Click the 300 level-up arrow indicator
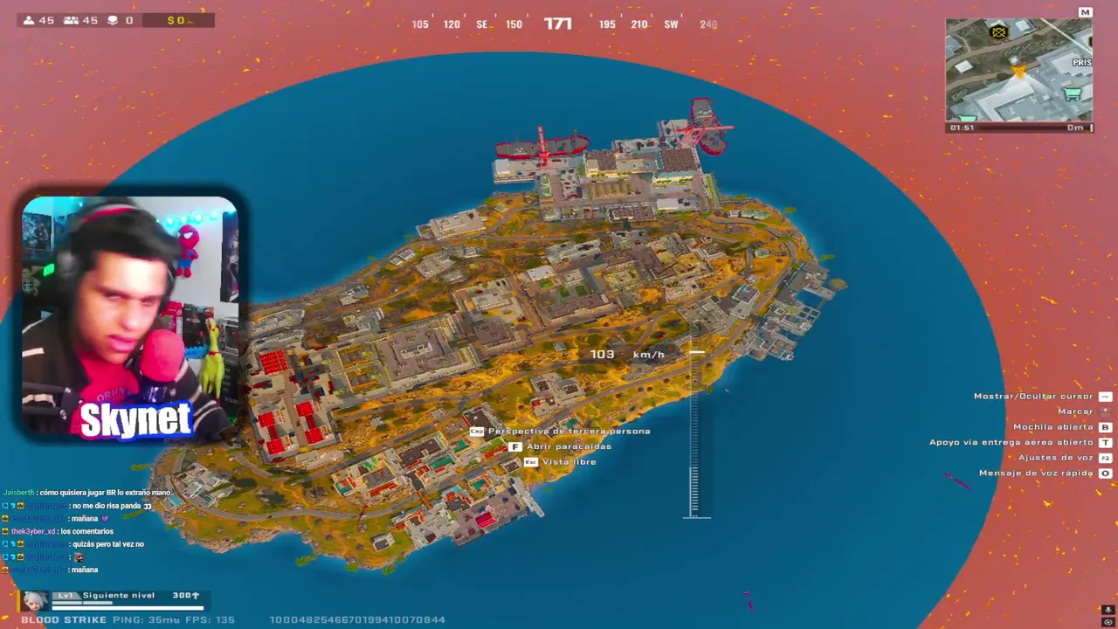This screenshot has height=629, width=1118. pos(186,596)
